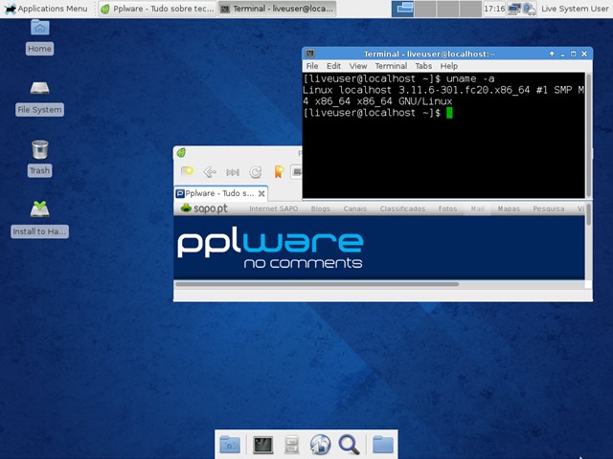Screen dimensions: 613x459
Task: Click the Terminal window menu icon
Action: 310,54
